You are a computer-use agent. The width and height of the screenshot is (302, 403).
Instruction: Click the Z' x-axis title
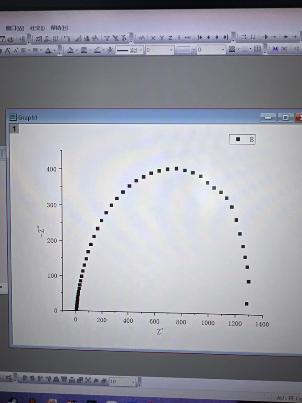coord(159,332)
